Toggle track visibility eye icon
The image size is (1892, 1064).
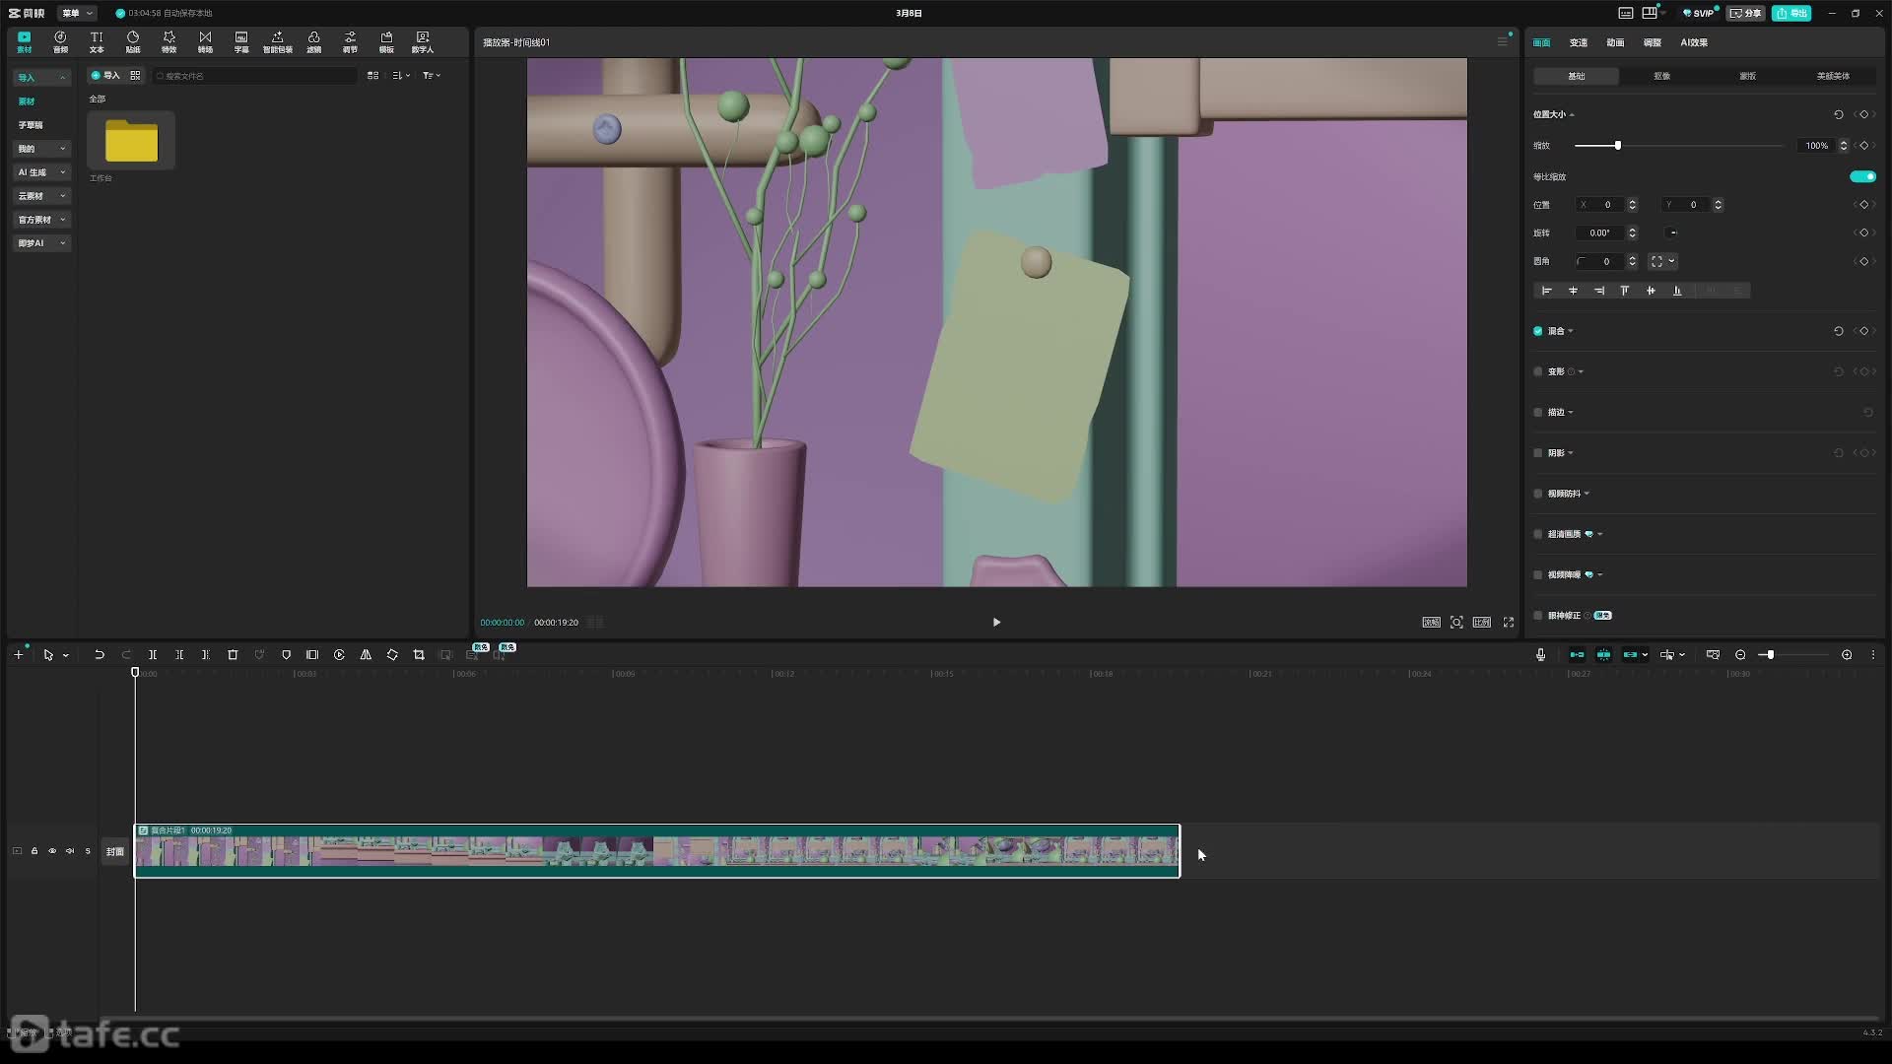point(52,851)
